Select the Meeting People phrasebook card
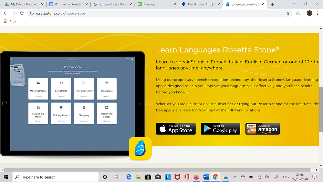323x182 pixels. tap(38, 89)
